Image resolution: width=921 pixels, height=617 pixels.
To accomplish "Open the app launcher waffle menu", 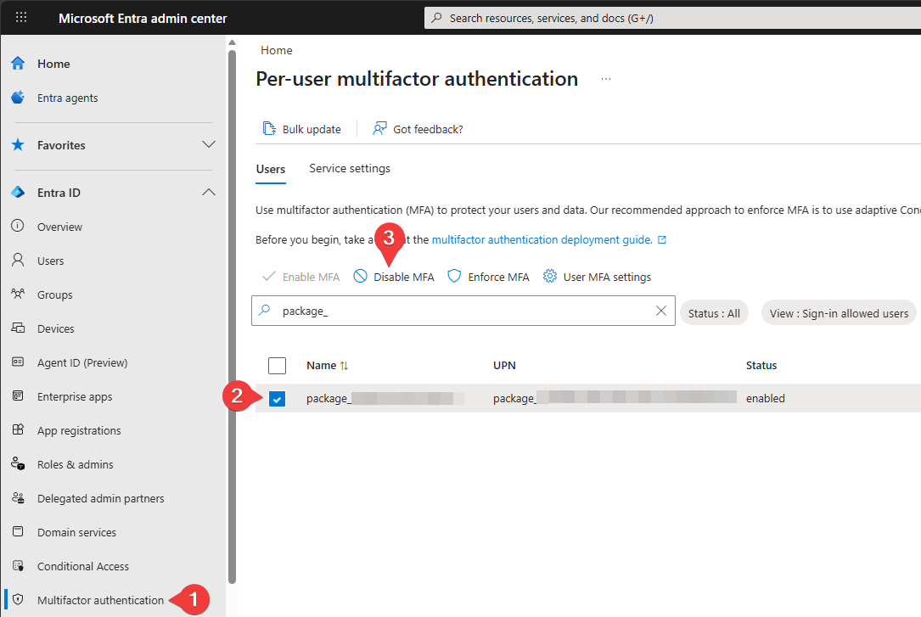I will click(x=20, y=18).
